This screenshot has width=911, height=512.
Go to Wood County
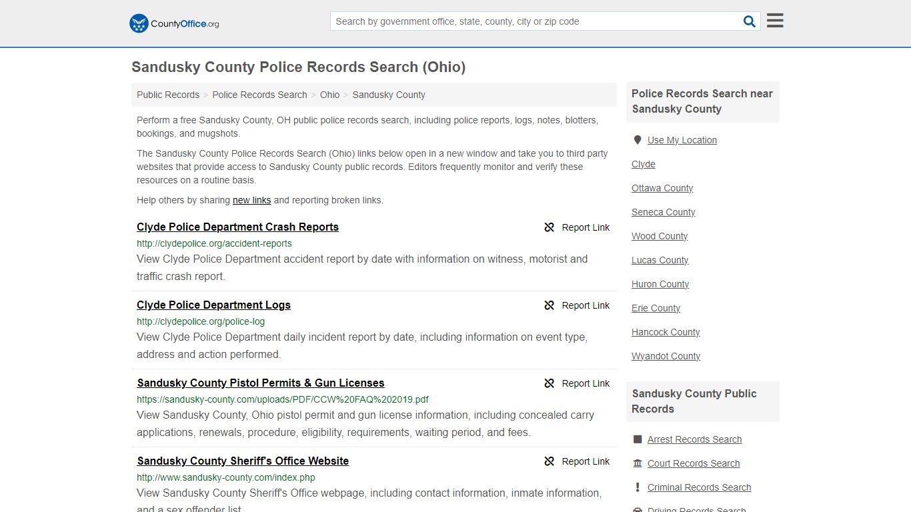(660, 236)
